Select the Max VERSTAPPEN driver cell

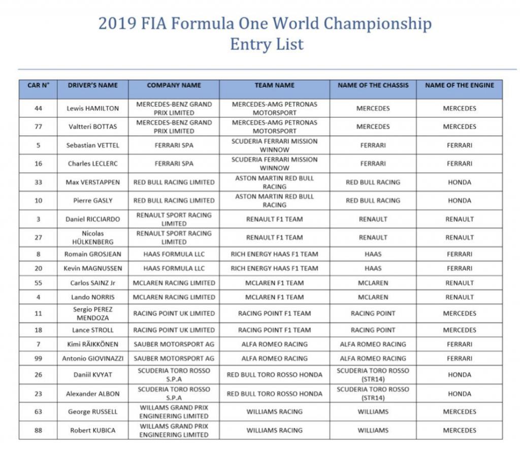93,182
